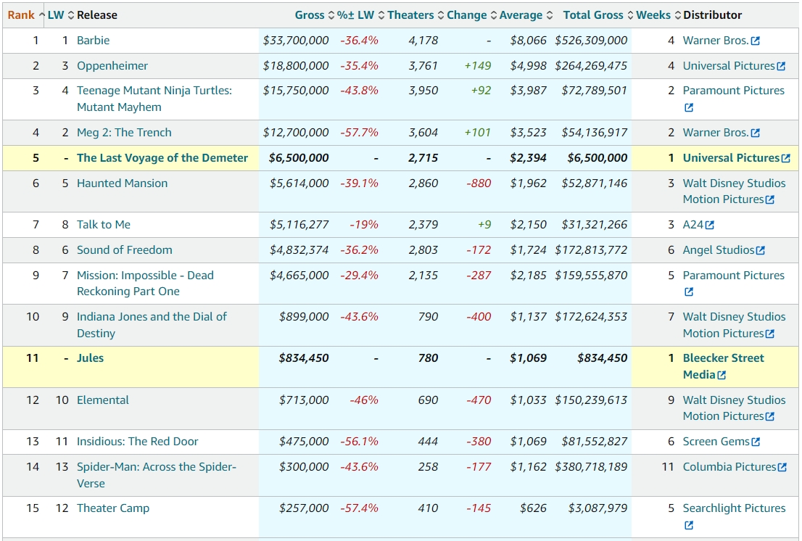Open the Barbie release page
Image resolution: width=802 pixels, height=541 pixels.
pyautogui.click(x=93, y=41)
